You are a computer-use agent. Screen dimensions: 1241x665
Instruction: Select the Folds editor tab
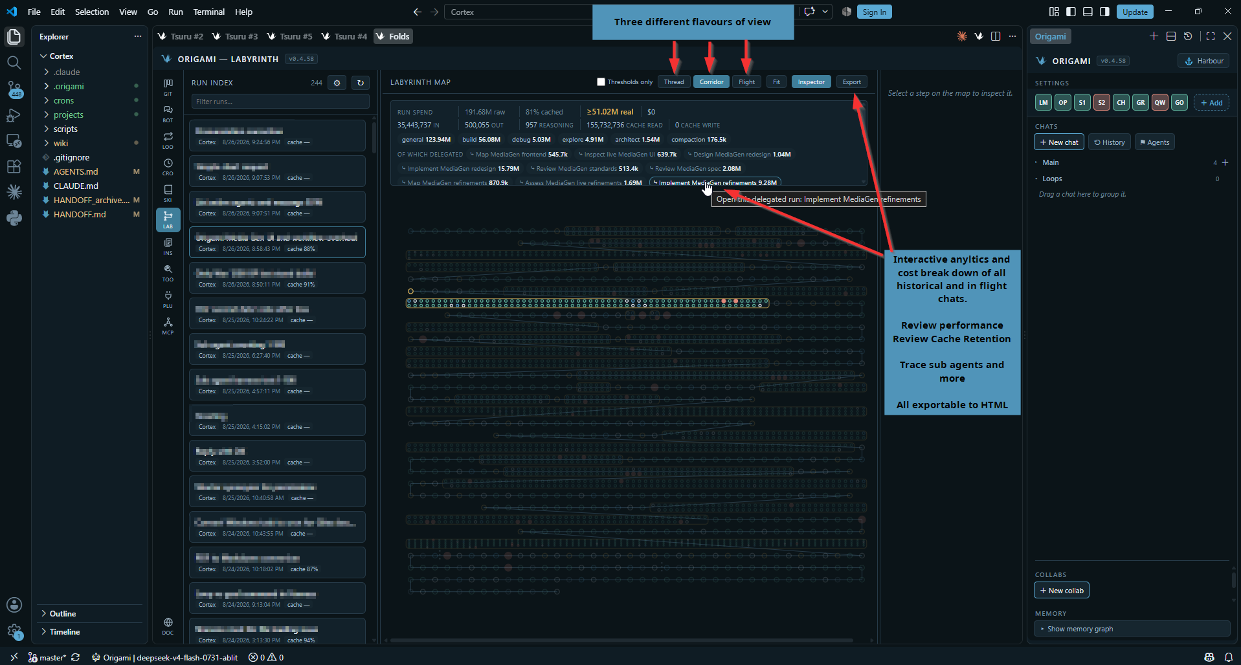pos(393,36)
